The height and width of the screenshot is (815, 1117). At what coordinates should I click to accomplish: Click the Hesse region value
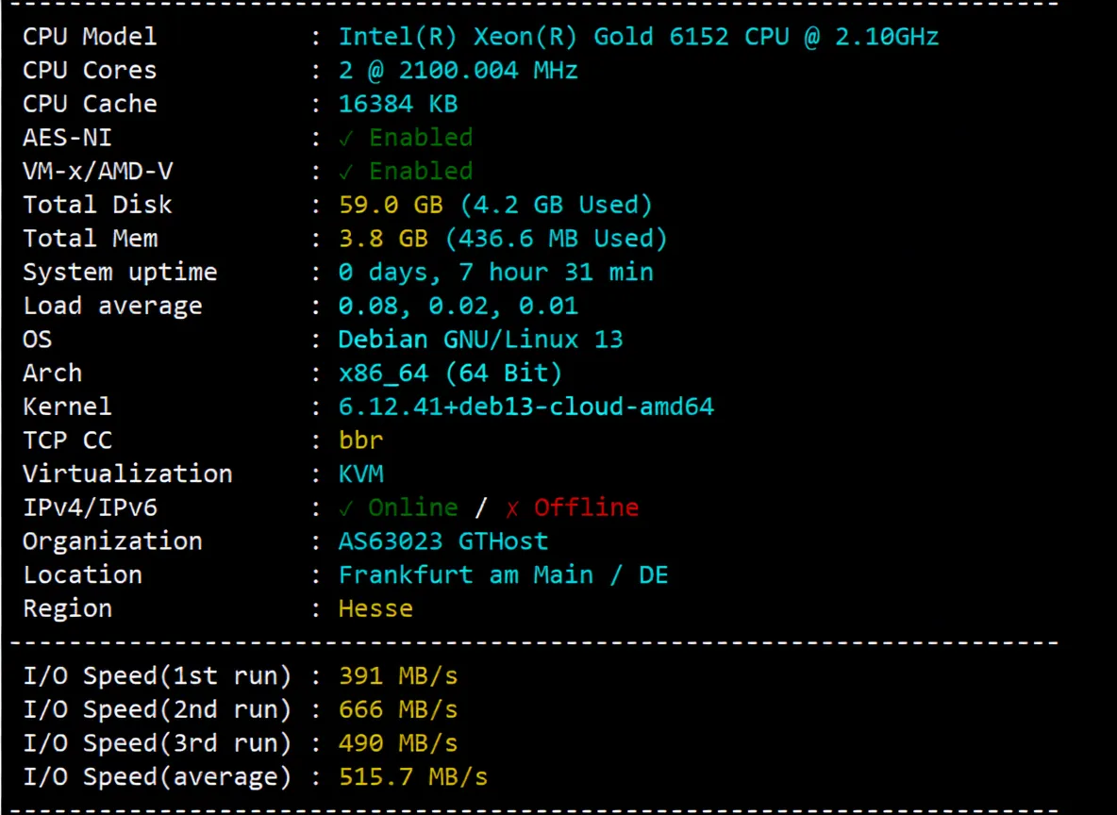pos(375,608)
